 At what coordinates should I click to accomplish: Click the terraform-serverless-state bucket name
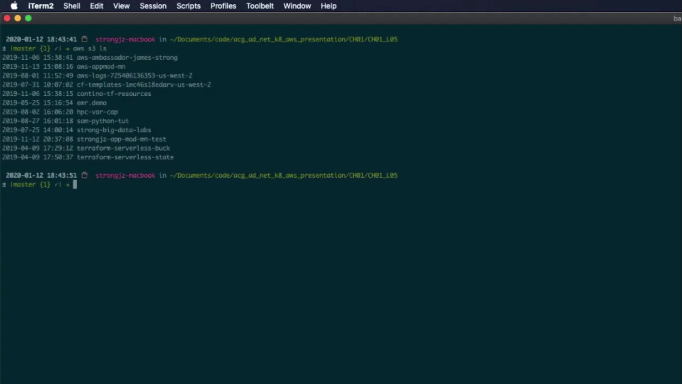click(125, 157)
